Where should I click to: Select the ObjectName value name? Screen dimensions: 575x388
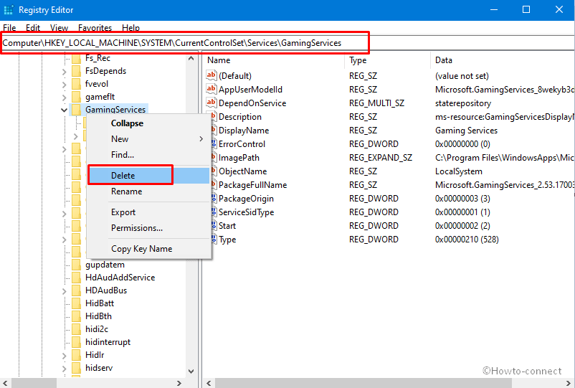point(242,171)
